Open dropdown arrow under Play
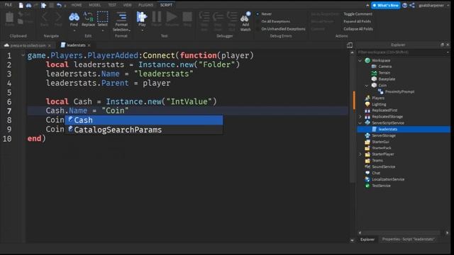454x255 pixels. click(142, 30)
